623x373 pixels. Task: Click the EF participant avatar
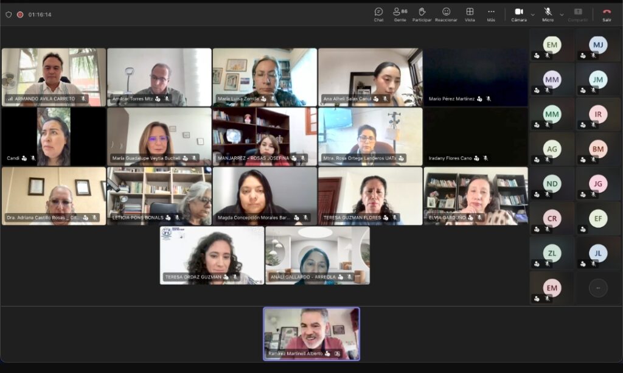click(598, 218)
